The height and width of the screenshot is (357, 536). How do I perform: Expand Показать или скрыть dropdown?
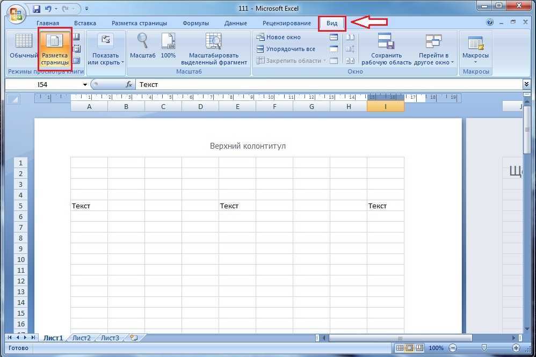[x=106, y=49]
